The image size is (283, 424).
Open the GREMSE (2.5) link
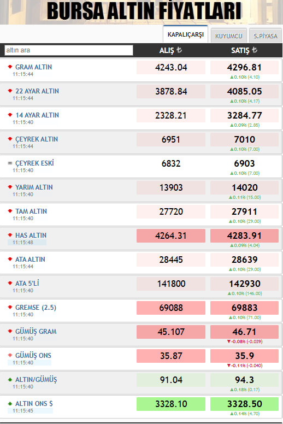(x=36, y=308)
